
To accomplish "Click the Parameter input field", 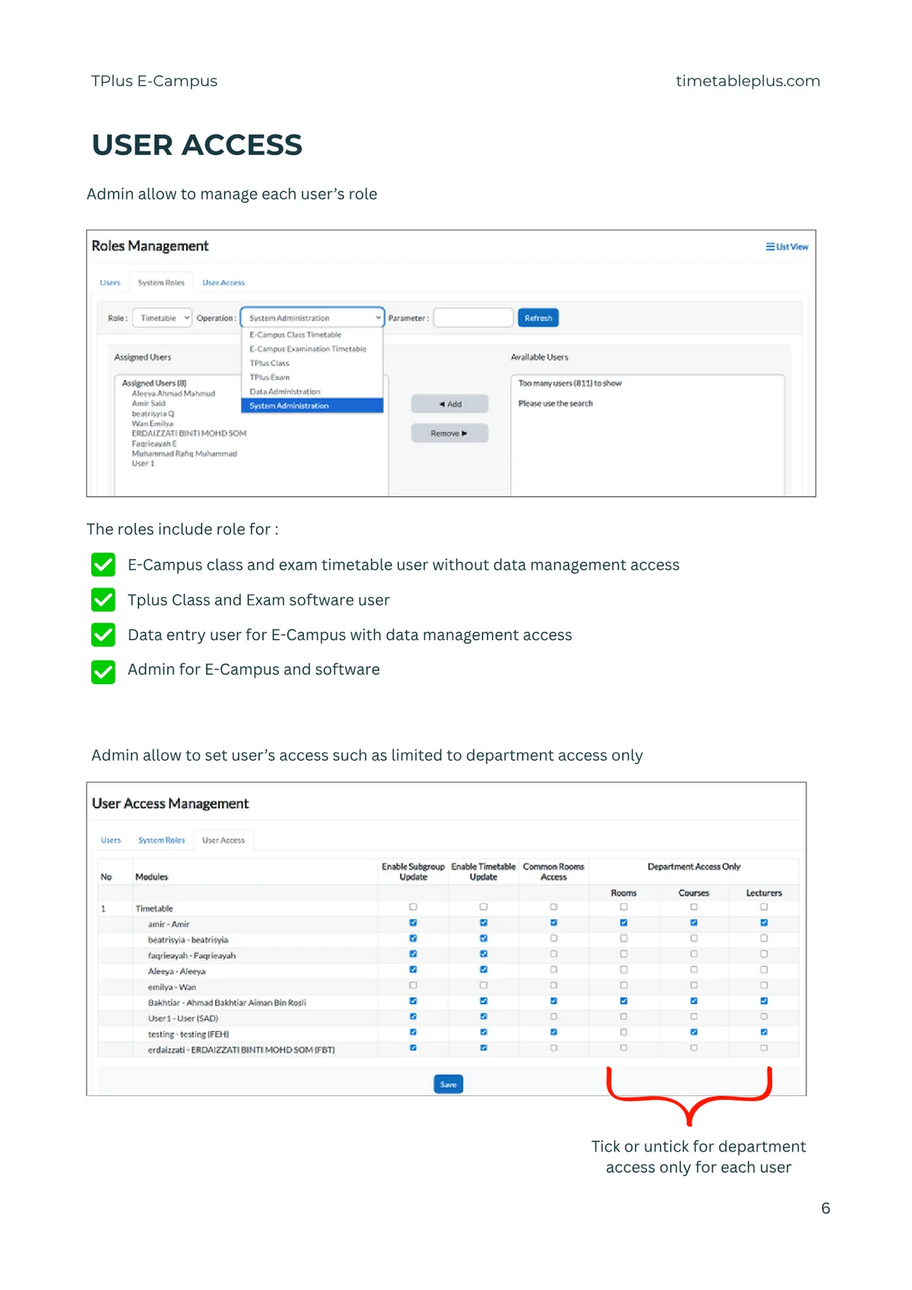I will (473, 319).
